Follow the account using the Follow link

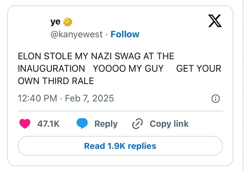125,34
